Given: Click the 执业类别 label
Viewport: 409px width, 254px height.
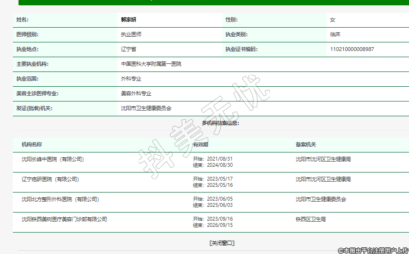Looking at the screenshot, I should 236,35.
